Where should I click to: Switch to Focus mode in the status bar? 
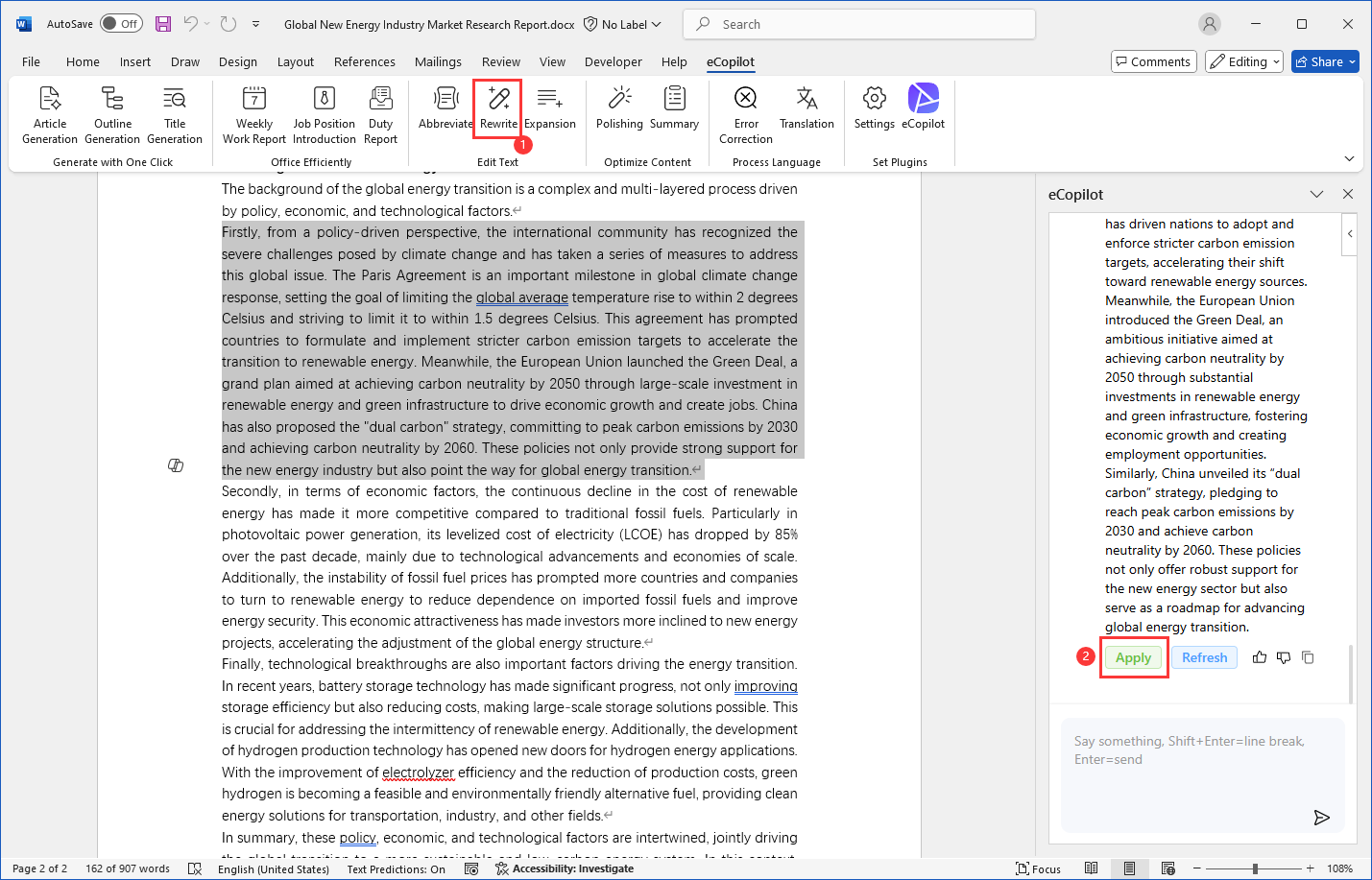pos(1038,868)
